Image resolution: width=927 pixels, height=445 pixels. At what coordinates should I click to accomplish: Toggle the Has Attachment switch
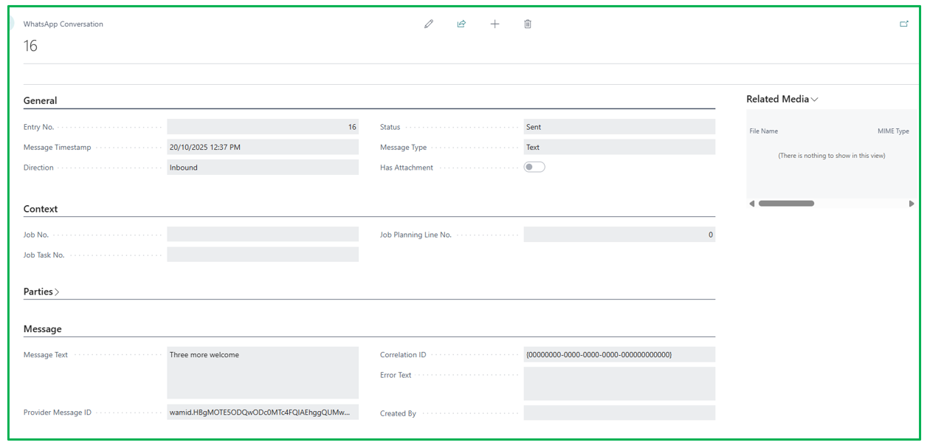pyautogui.click(x=534, y=168)
